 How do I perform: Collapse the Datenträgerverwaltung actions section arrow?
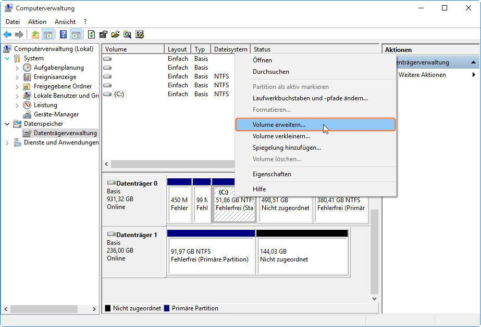tap(473, 62)
